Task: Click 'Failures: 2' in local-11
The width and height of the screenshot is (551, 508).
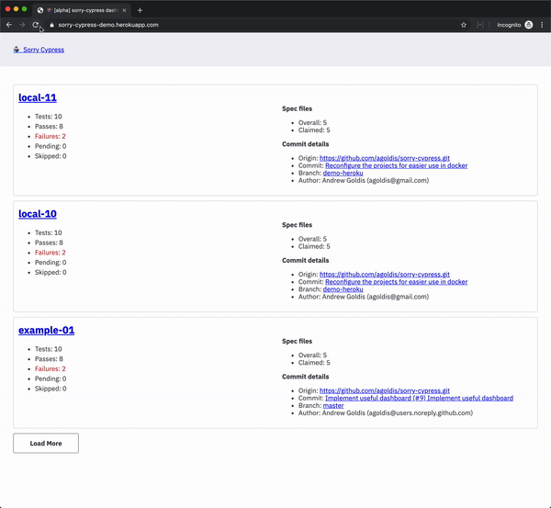Action: (51, 136)
